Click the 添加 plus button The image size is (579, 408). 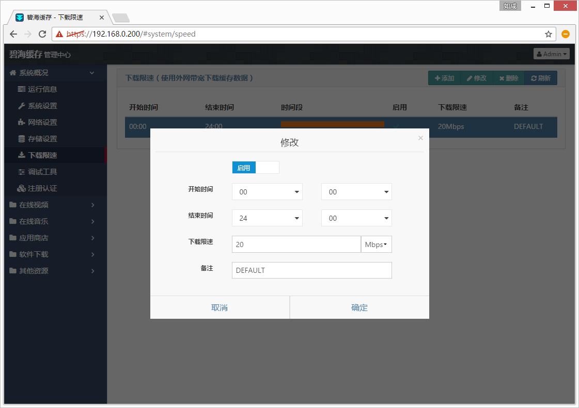[444, 78]
